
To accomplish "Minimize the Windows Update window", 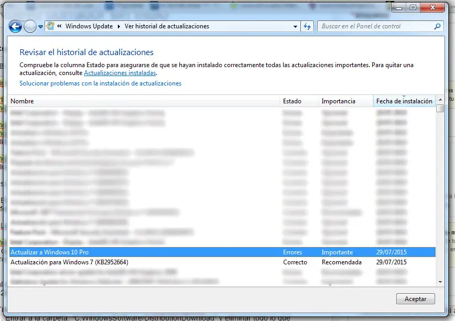I will [399, 7].
